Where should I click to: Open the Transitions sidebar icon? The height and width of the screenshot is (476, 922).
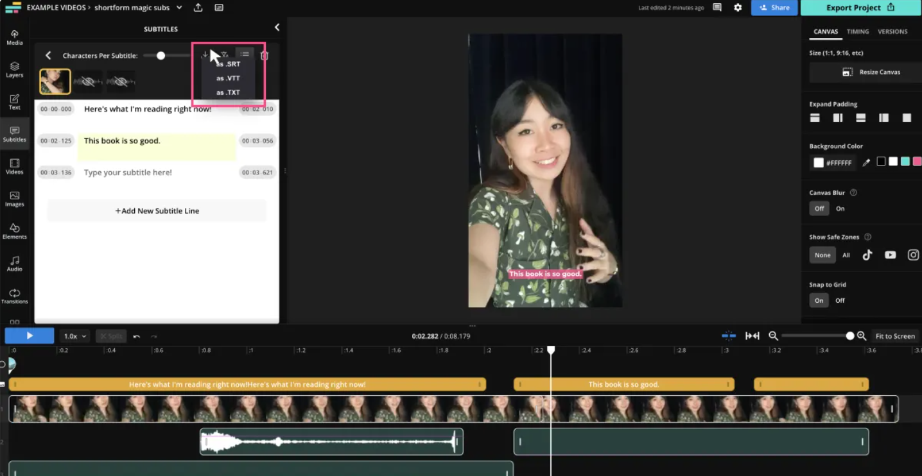pyautogui.click(x=14, y=296)
